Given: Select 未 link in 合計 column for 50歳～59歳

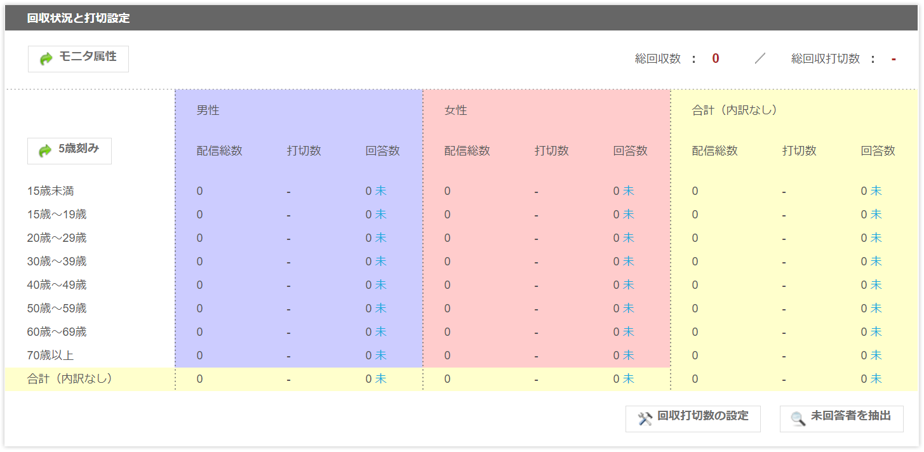Looking at the screenshot, I should pyautogui.click(x=876, y=309).
